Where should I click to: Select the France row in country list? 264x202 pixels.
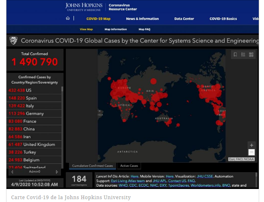(x=34, y=121)
